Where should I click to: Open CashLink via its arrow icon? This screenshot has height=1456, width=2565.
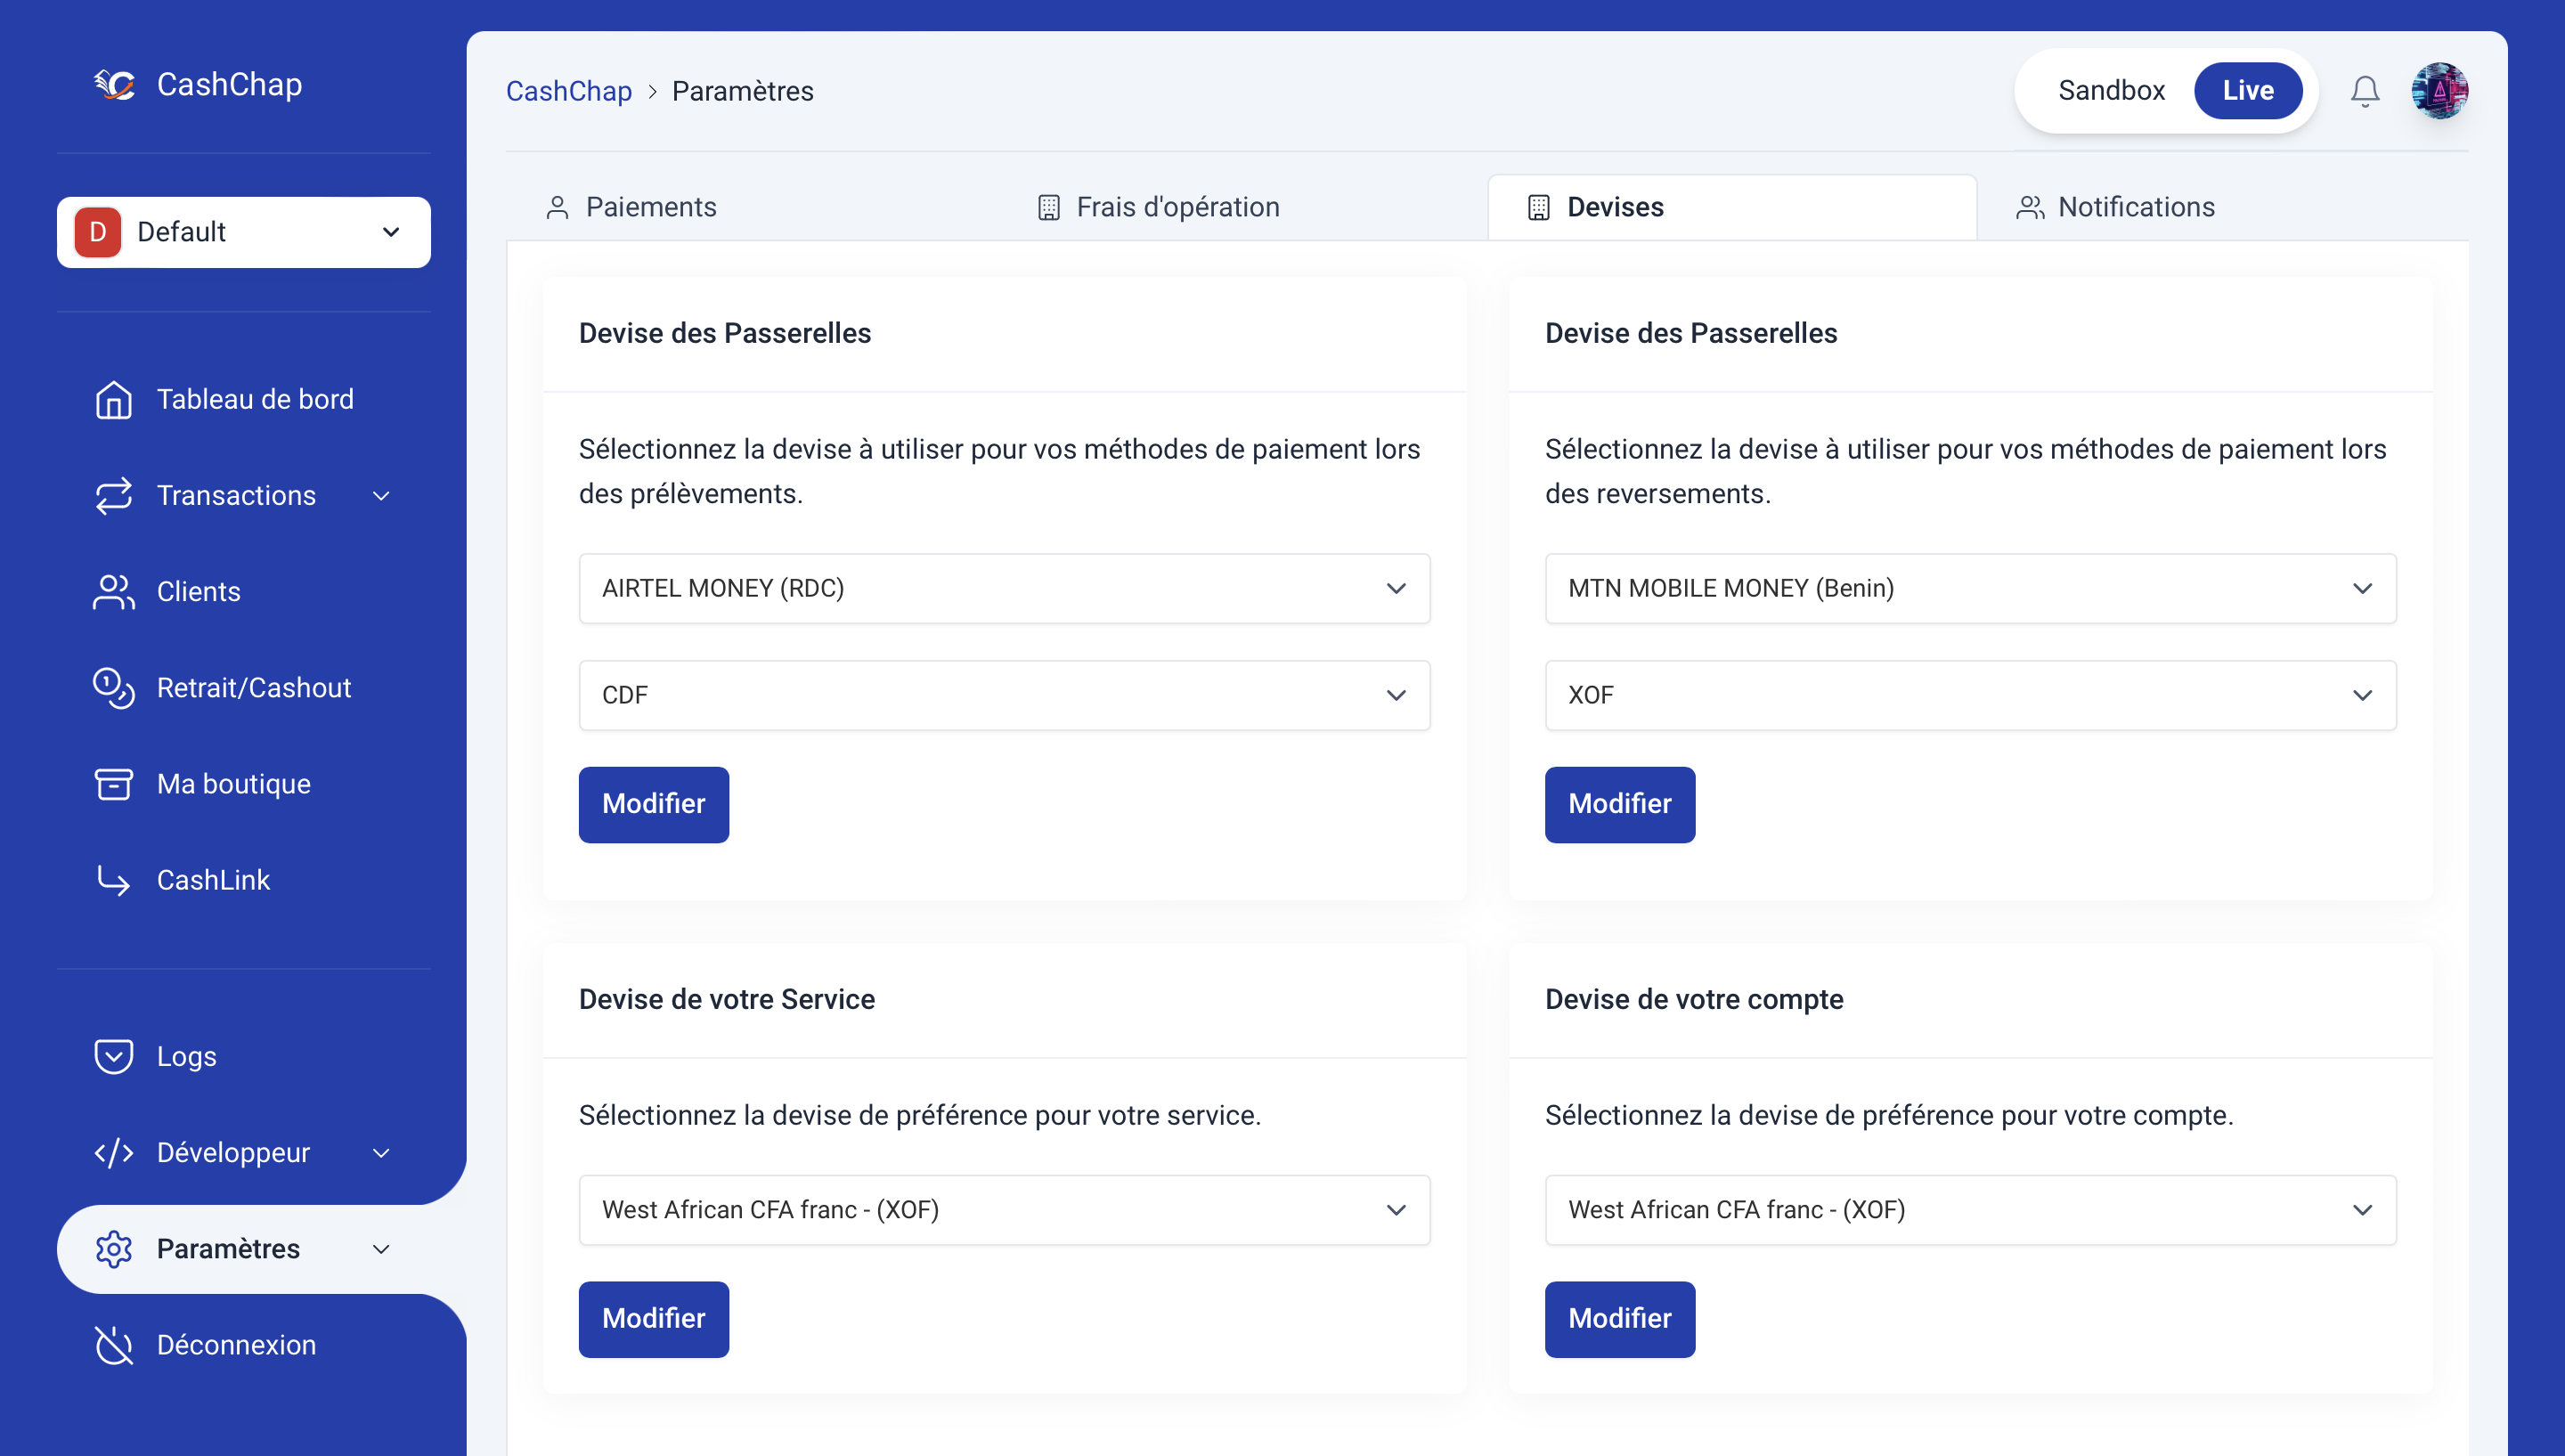pos(113,880)
